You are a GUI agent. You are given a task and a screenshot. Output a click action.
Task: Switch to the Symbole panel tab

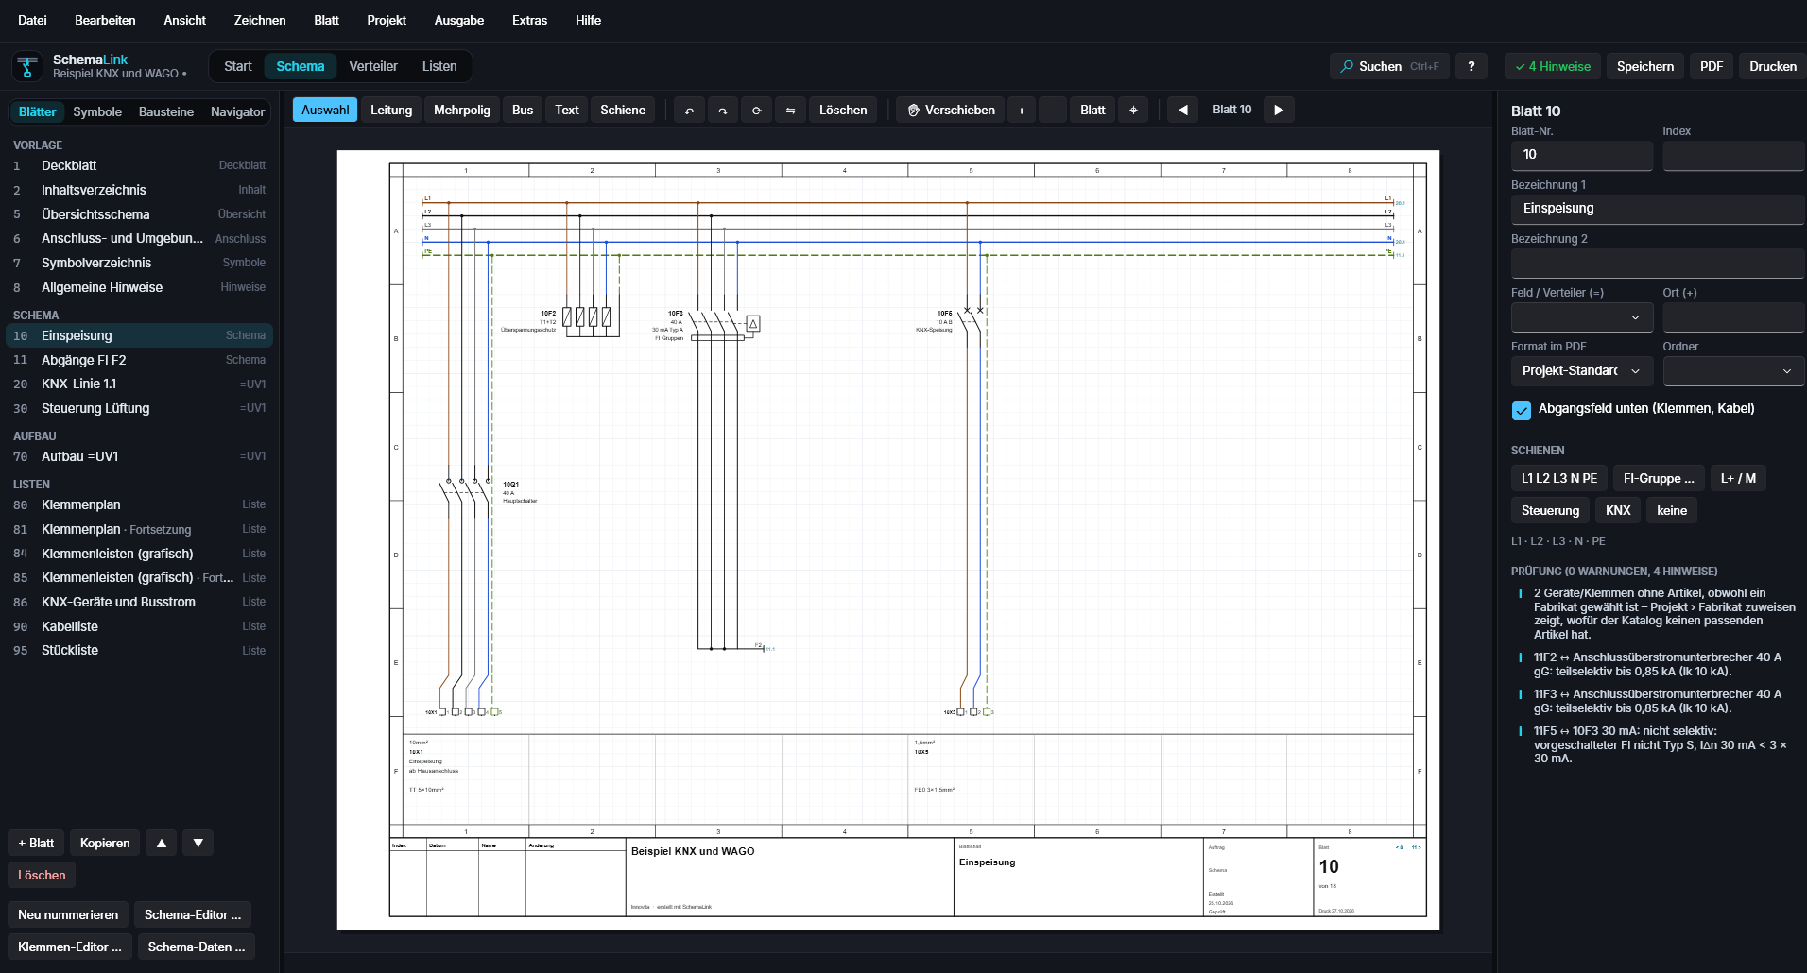97,111
